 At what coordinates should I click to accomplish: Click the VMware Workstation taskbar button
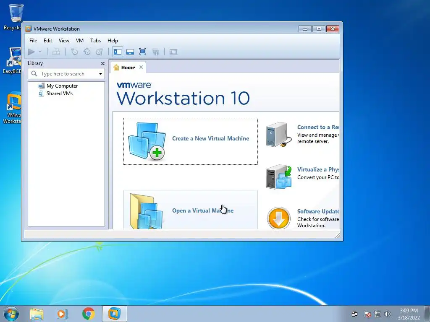coord(115,314)
